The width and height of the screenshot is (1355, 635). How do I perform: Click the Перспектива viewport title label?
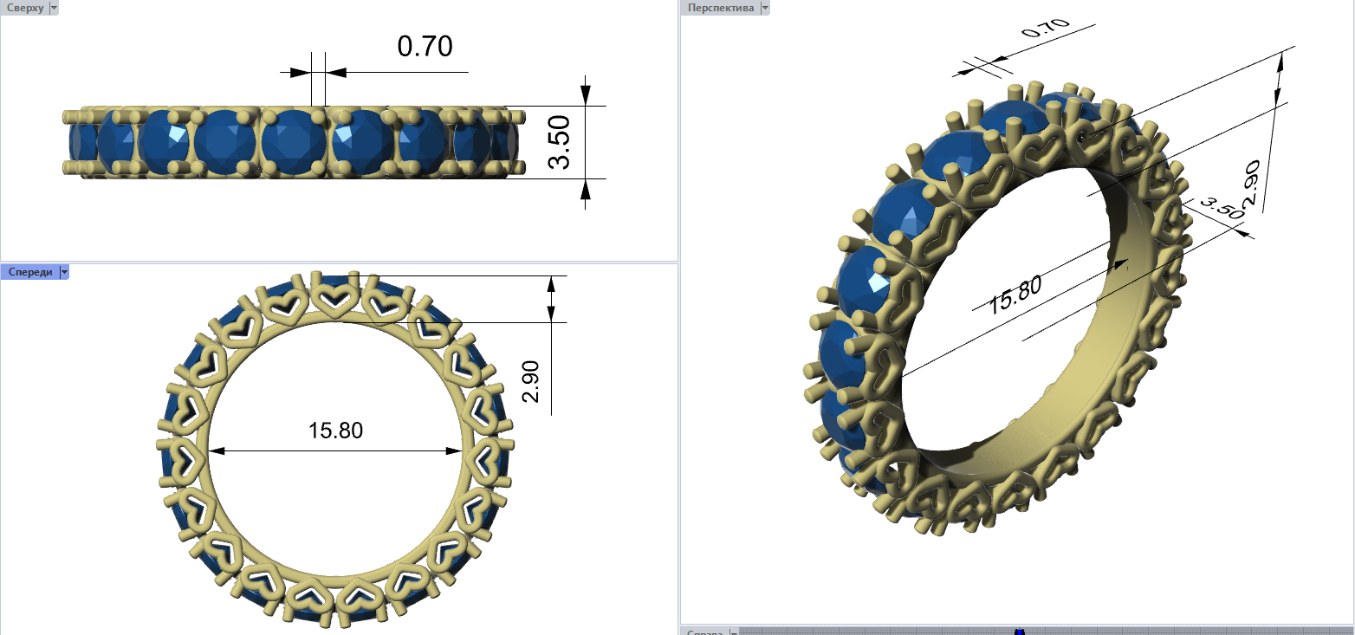pos(719,8)
